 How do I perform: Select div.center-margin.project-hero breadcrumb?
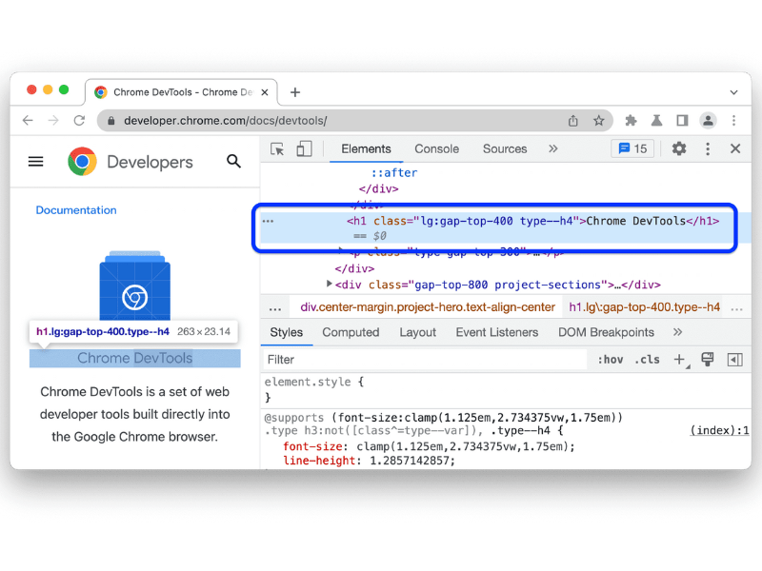[x=428, y=307]
